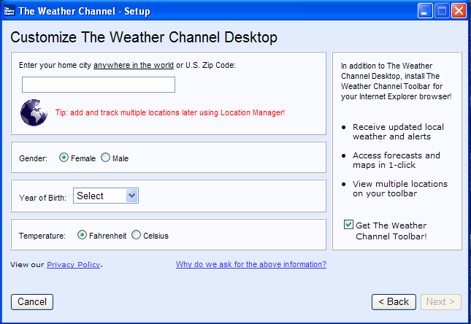Open 'Why do we ask for the above information?'
Image resolution: width=471 pixels, height=324 pixels.
(x=251, y=264)
